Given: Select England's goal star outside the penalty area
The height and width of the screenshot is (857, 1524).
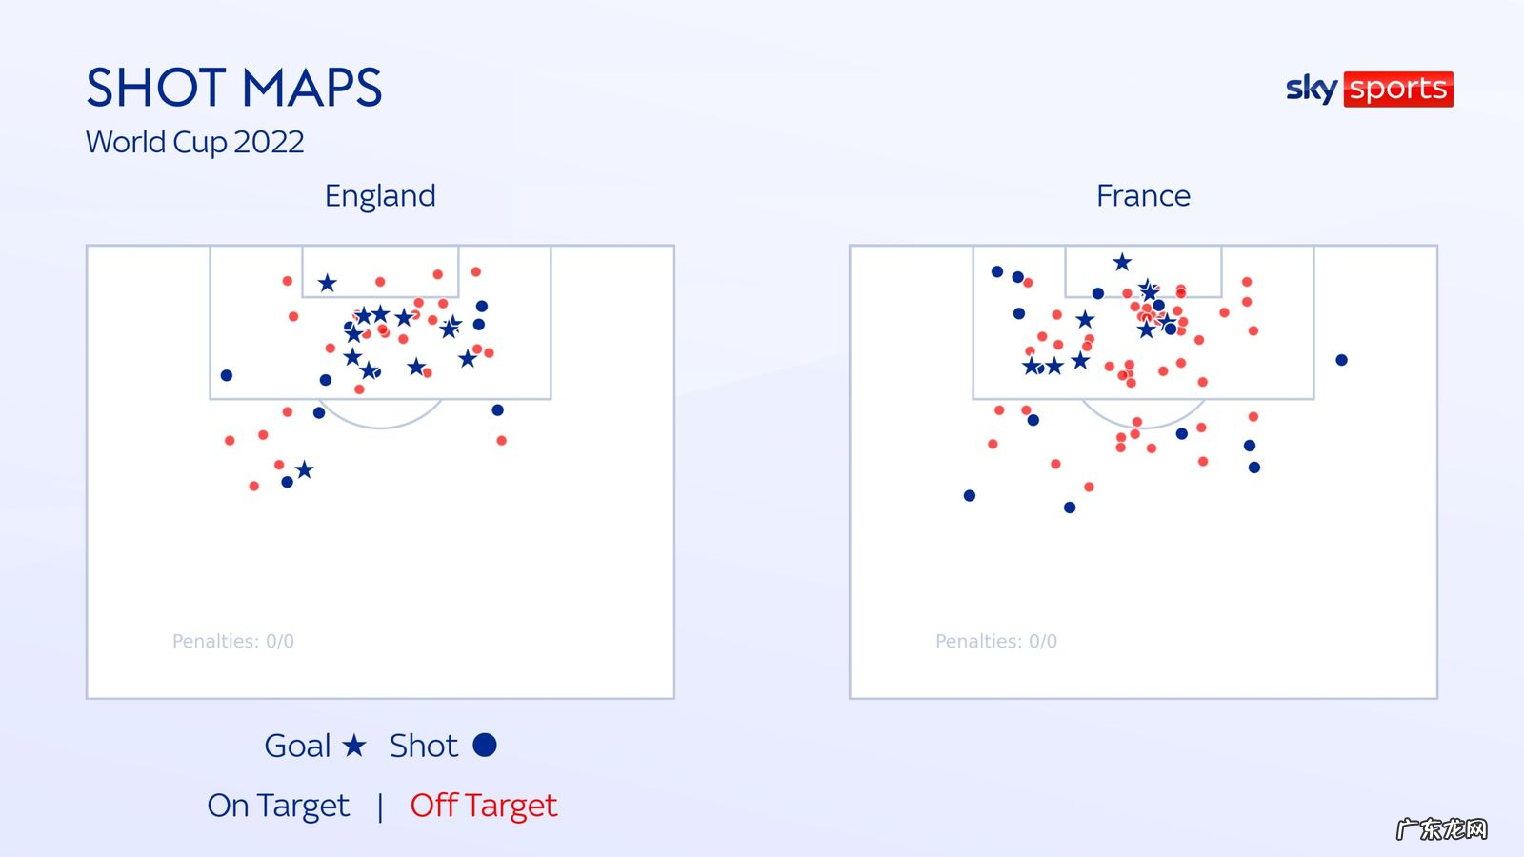Looking at the screenshot, I should (304, 469).
